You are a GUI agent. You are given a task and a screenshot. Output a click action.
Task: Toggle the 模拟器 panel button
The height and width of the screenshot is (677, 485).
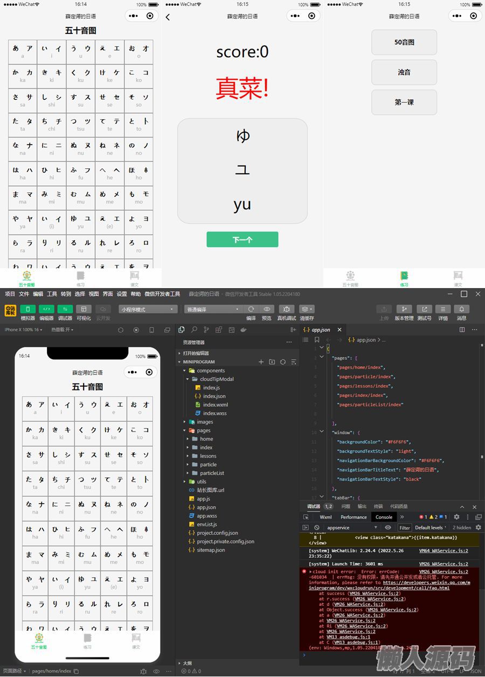click(28, 309)
